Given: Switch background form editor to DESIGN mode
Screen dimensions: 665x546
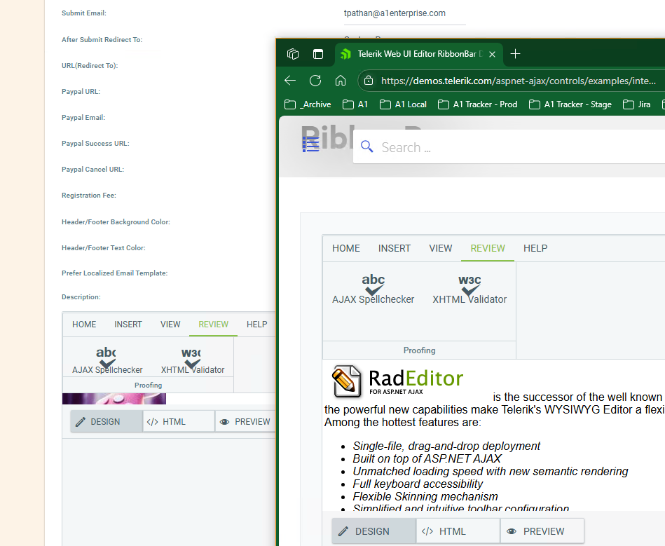Looking at the screenshot, I should [107, 422].
